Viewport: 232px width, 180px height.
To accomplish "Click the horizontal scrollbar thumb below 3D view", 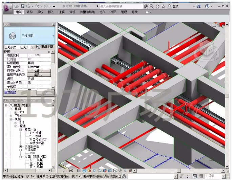I will click(x=179, y=171).
